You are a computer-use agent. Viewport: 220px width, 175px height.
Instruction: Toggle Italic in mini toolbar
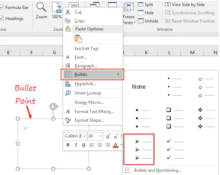point(76,145)
